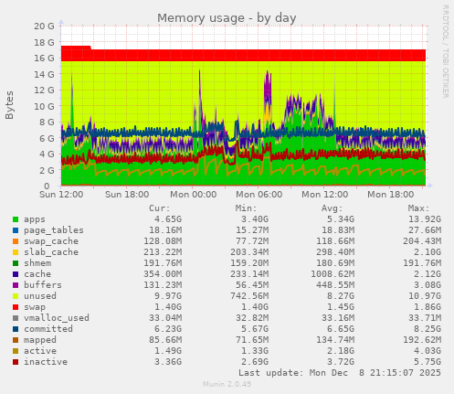Click the 'Mon 06:00' x-axis label
The width and height of the screenshot is (454, 394).
tap(259, 195)
